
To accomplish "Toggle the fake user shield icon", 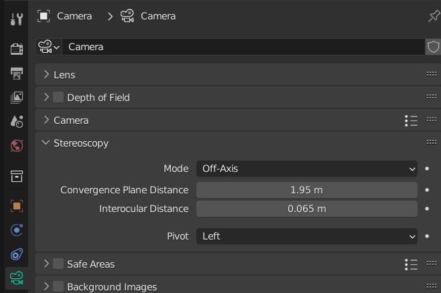I will [433, 47].
